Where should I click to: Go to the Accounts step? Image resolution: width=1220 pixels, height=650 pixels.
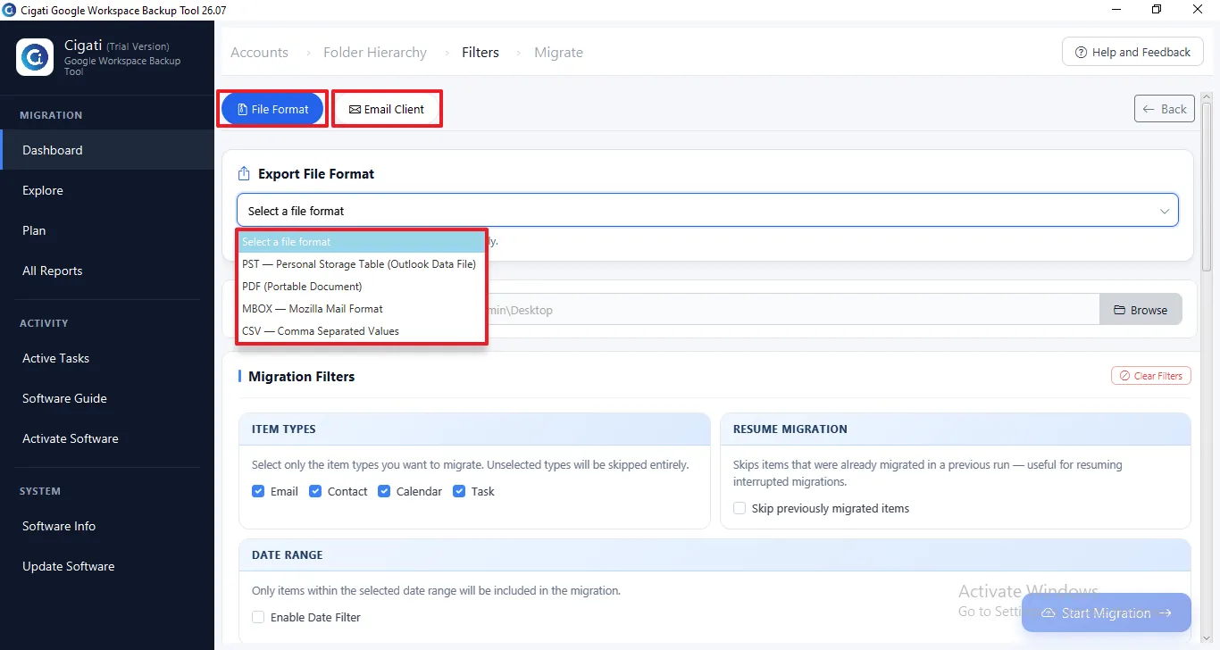(259, 53)
